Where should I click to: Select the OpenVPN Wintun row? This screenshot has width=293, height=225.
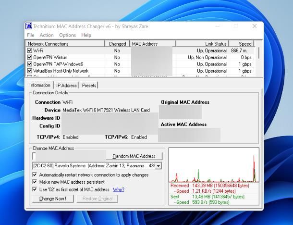pos(140,57)
